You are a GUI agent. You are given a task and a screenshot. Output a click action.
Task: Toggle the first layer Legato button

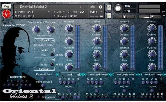[69, 90]
